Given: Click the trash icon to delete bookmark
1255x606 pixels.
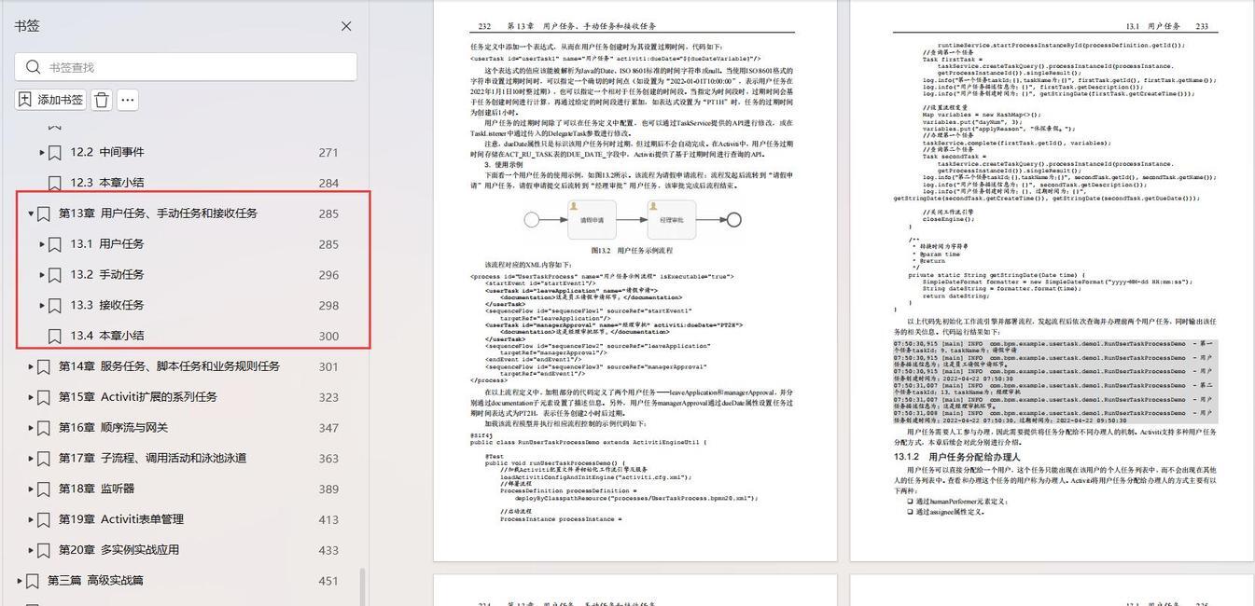Looking at the screenshot, I should [102, 100].
